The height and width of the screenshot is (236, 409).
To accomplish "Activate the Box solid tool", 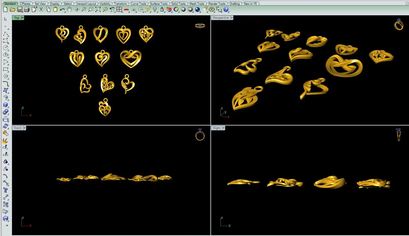I will [x=6, y=105].
